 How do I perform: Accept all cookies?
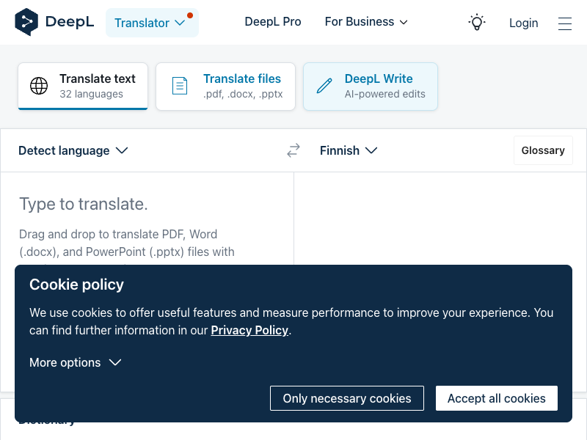click(x=497, y=398)
